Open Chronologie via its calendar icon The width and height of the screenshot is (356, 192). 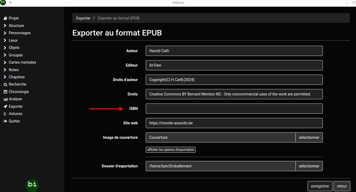point(5,92)
